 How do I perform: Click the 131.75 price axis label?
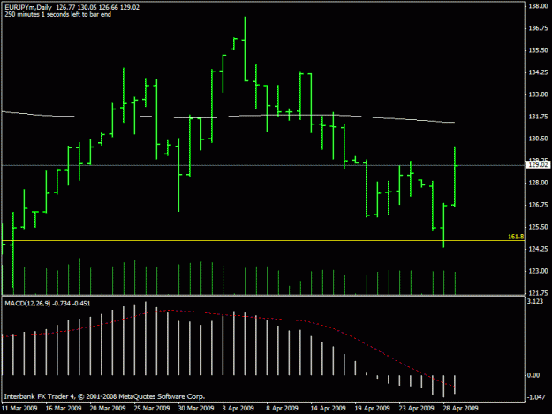pos(538,117)
